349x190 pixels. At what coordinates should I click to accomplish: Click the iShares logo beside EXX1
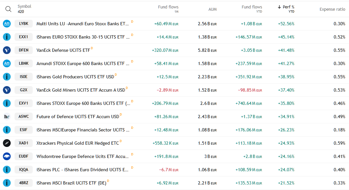click(7, 37)
